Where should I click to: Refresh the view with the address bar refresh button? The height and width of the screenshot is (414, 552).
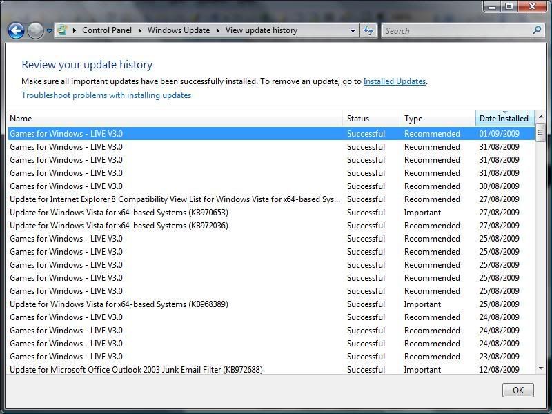click(x=368, y=30)
